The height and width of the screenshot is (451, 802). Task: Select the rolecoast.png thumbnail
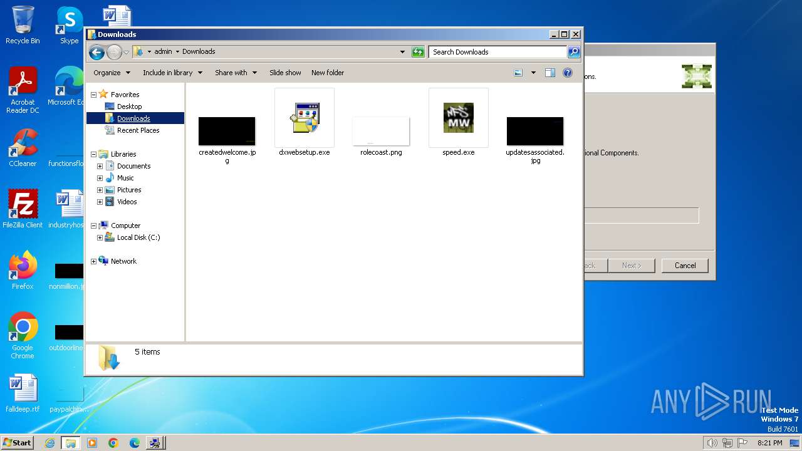point(381,131)
